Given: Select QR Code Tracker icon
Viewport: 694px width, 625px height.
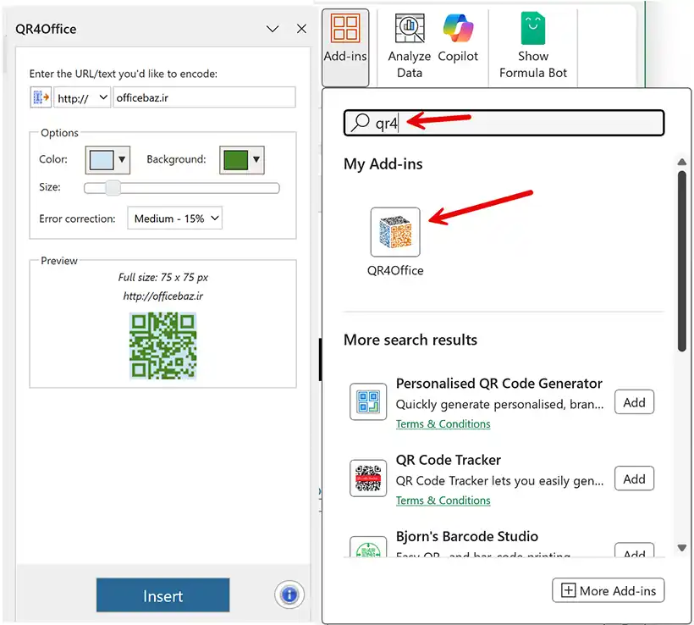Looking at the screenshot, I should click(368, 478).
